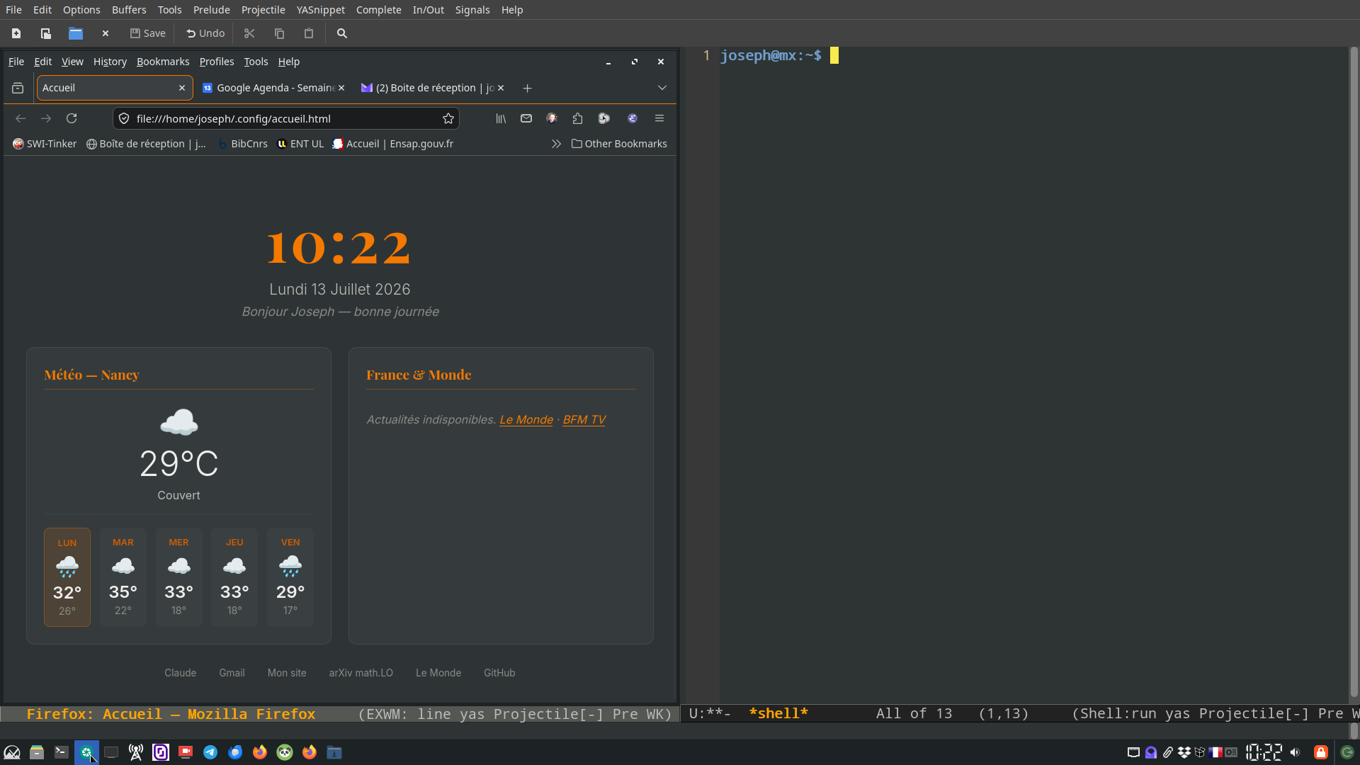Image resolution: width=1360 pixels, height=765 pixels.
Task: Open the arXiv math.LO footer link
Action: (x=361, y=673)
